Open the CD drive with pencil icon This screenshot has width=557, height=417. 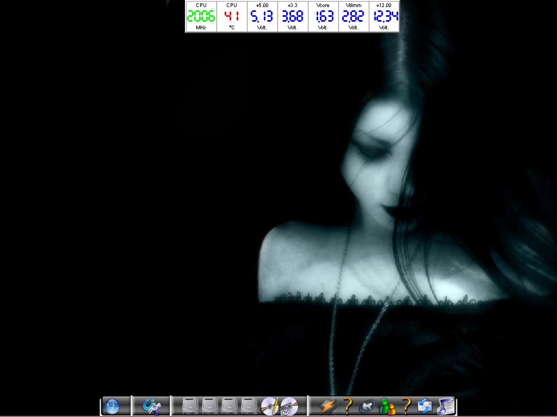click(270, 406)
